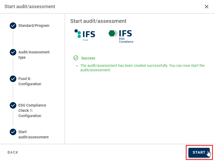
Task: Click the dialog title bar text 'Start audit/assessment'
Action: tap(30, 7)
